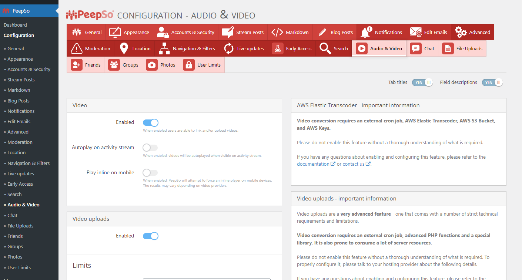Open Notifications bell icon tab

(366, 32)
